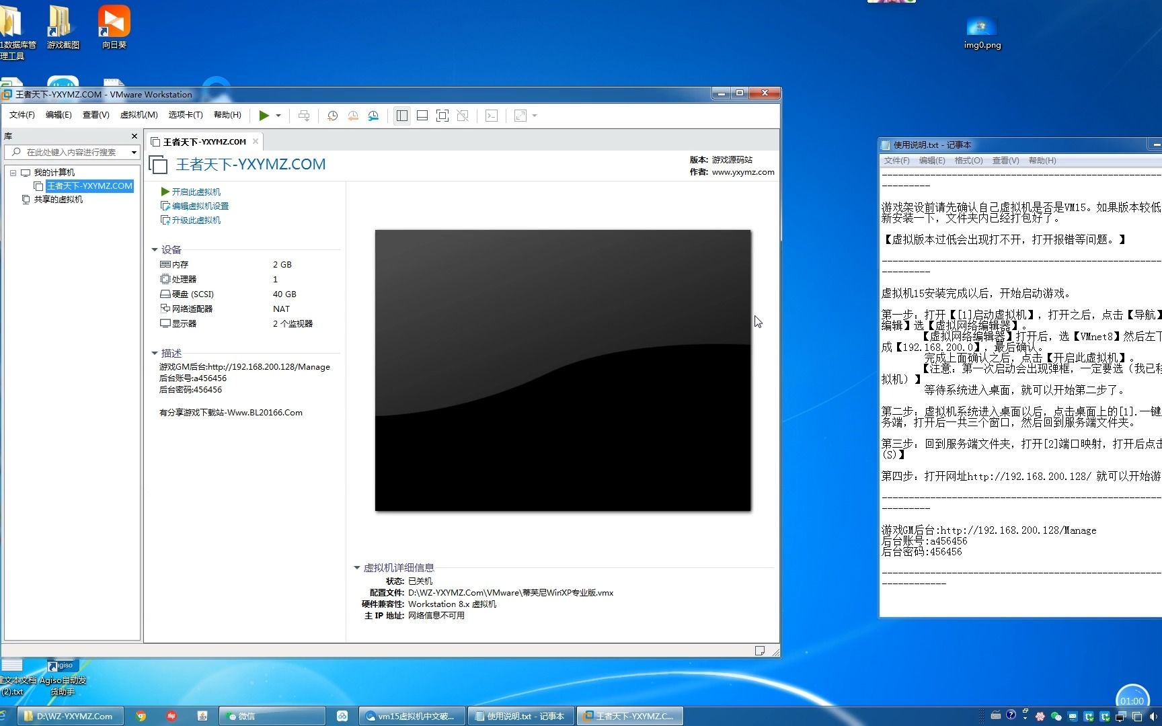1162x726 pixels.
Task: Take a snapshot with the clock icon
Action: coord(332,116)
